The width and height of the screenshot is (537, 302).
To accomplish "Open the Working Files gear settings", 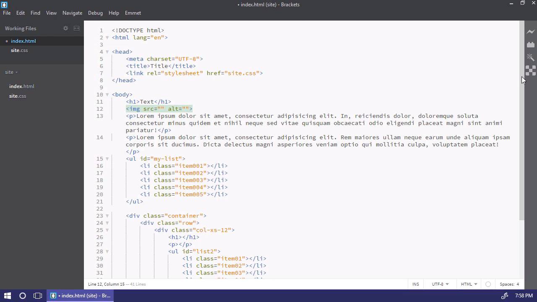I will pos(65,29).
